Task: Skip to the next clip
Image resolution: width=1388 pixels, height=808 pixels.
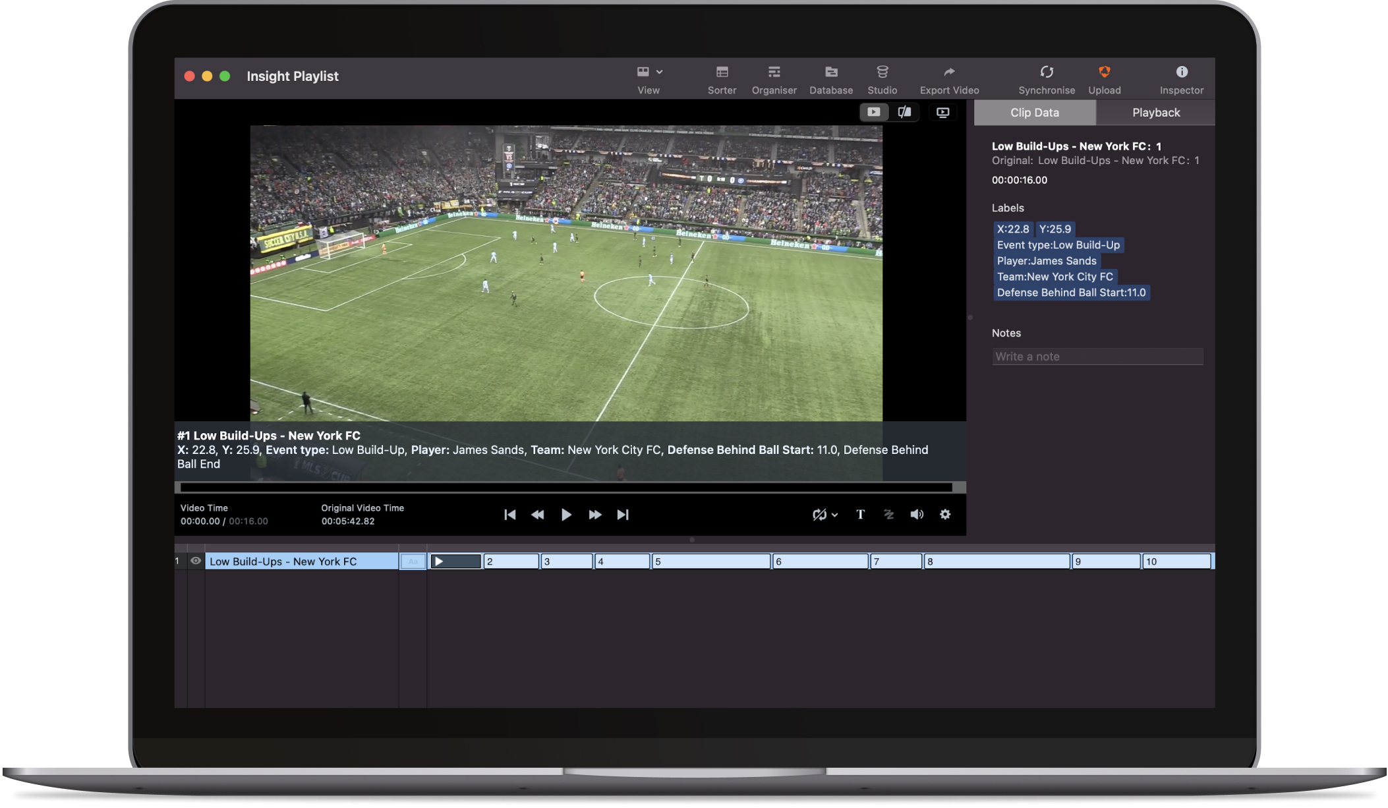Action: point(622,514)
